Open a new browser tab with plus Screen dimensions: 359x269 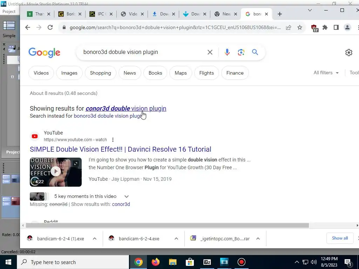279,14
